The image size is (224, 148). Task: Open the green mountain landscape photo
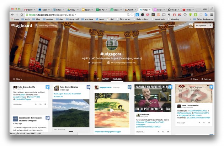(71, 113)
